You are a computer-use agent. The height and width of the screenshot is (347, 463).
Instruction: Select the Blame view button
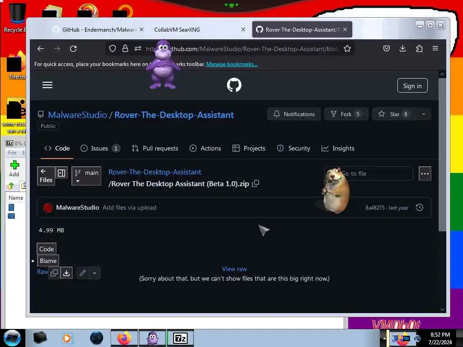(x=48, y=261)
